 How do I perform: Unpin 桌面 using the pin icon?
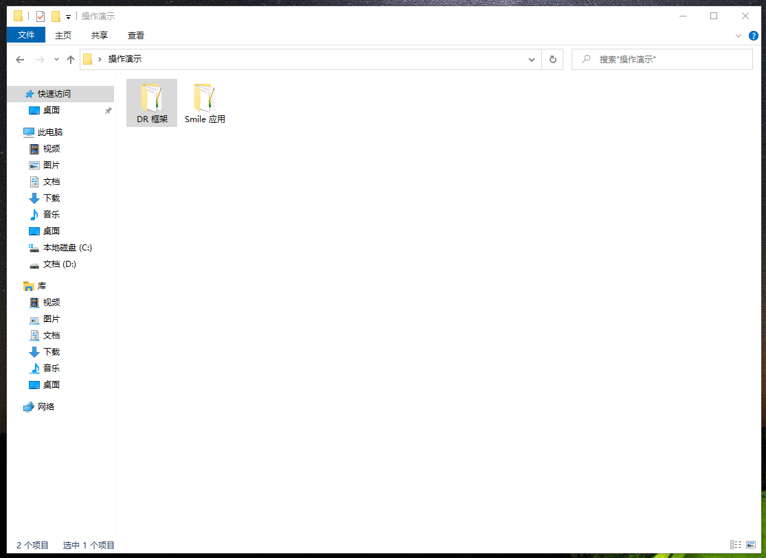pyautogui.click(x=108, y=111)
